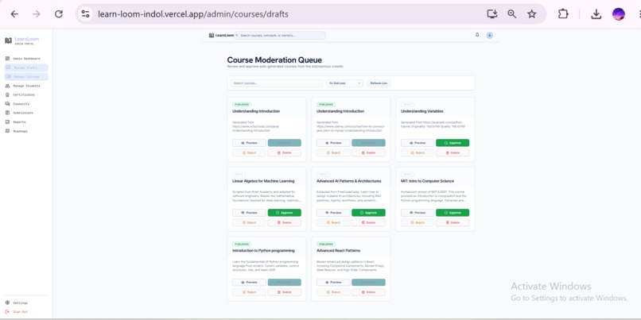641x320 pixels.
Task: Open site information icon in address bar
Action: [85, 14]
